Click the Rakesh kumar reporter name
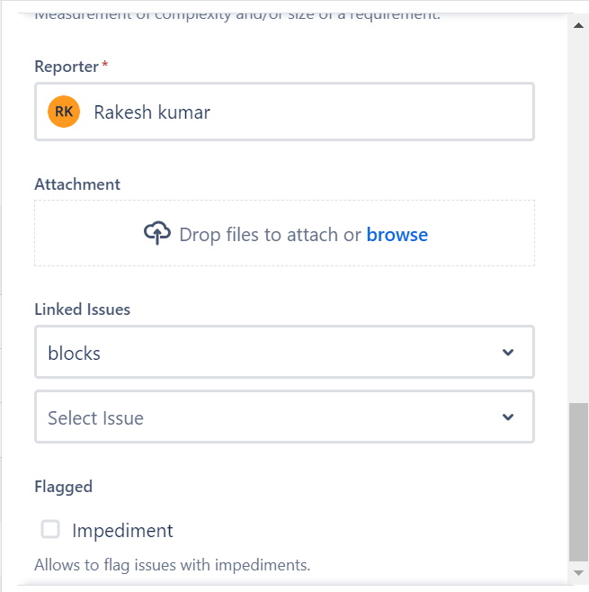 pyautogui.click(x=152, y=112)
